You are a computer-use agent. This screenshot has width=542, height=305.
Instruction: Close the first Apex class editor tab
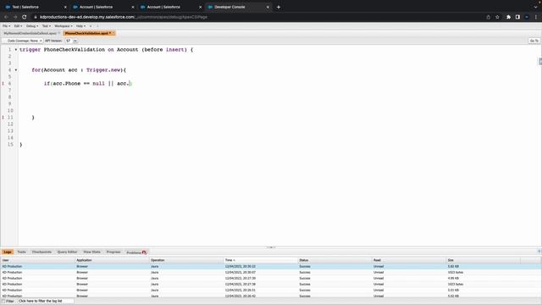tap(59, 33)
